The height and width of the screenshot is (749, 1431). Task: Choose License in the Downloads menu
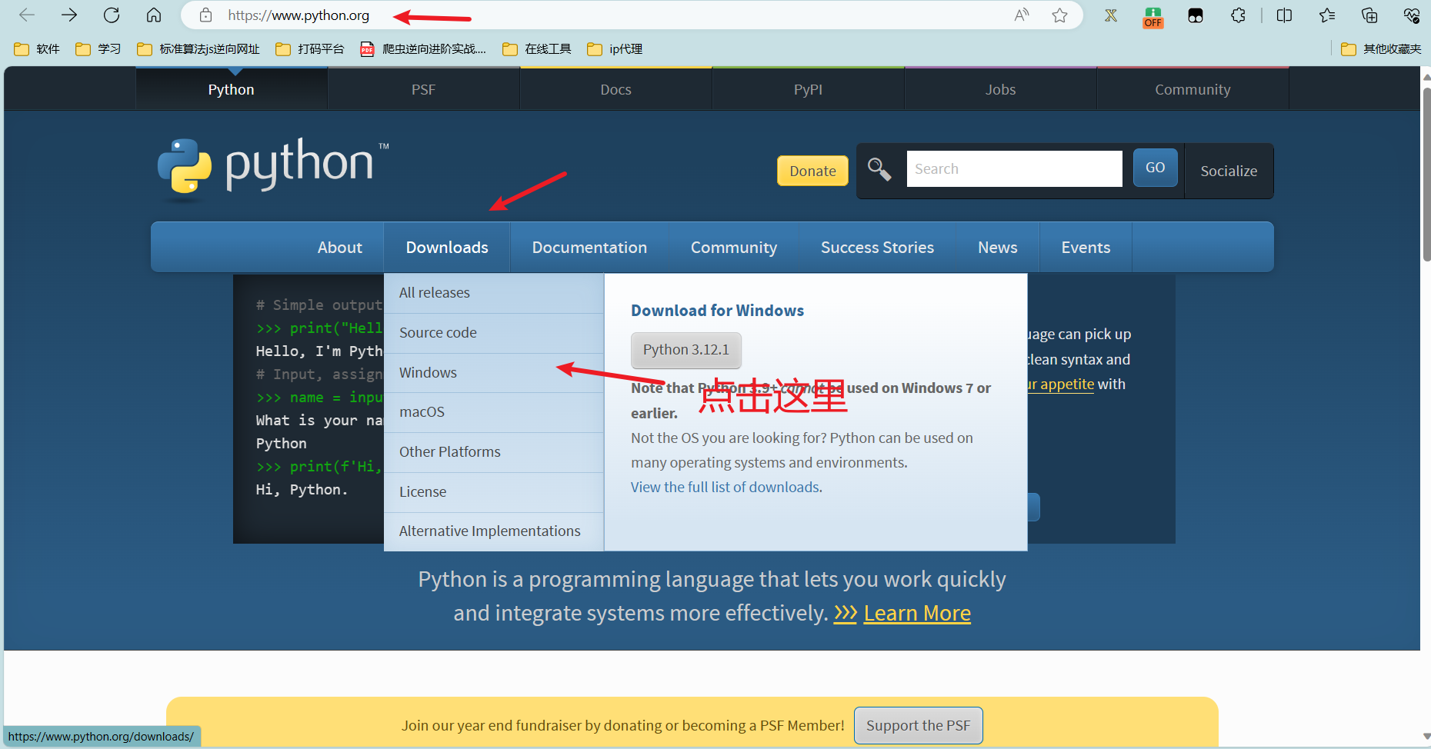pyautogui.click(x=494, y=492)
